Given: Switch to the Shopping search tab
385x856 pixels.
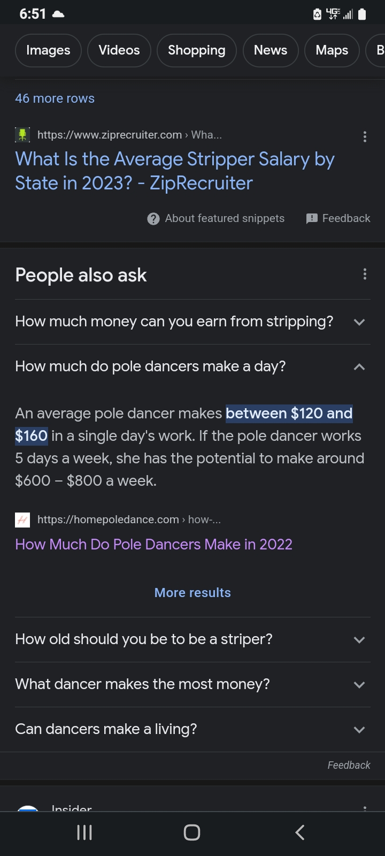Looking at the screenshot, I should pos(197,50).
